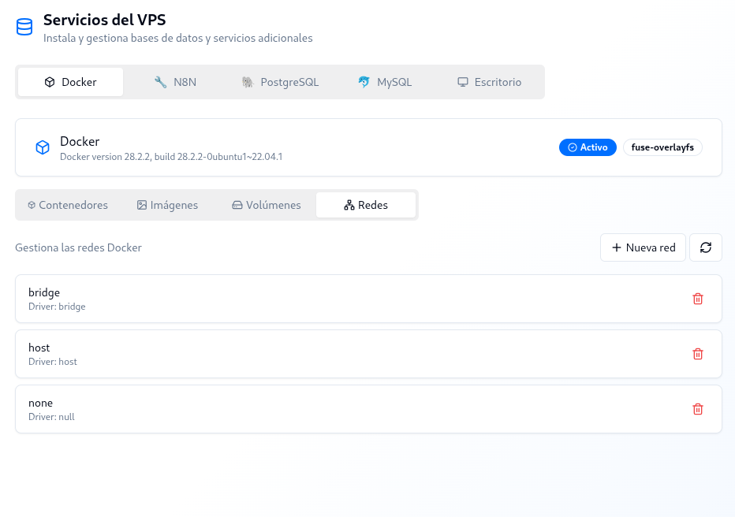Open the Imágenes sub-tab

tap(167, 205)
